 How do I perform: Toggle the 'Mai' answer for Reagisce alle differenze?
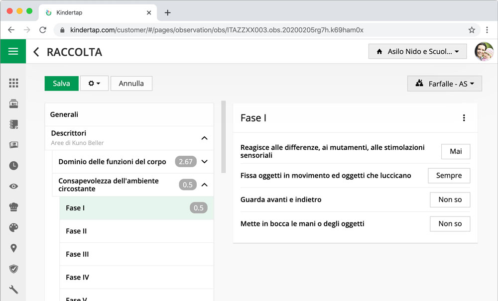coord(455,151)
